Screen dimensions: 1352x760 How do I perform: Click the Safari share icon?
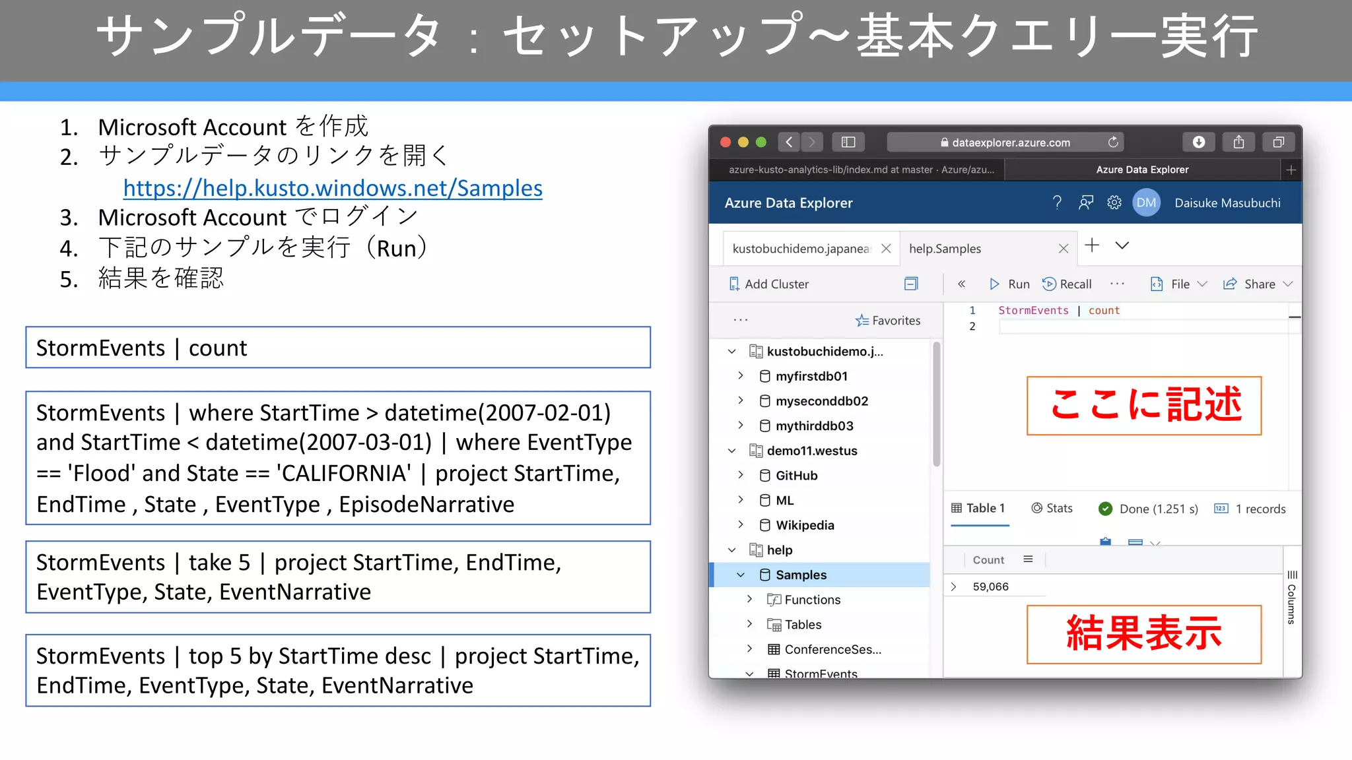[x=1238, y=142]
